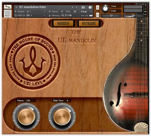Click the '01 mandoline frets' instrument name
The height and width of the screenshot is (136, 151).
tap(33, 7)
